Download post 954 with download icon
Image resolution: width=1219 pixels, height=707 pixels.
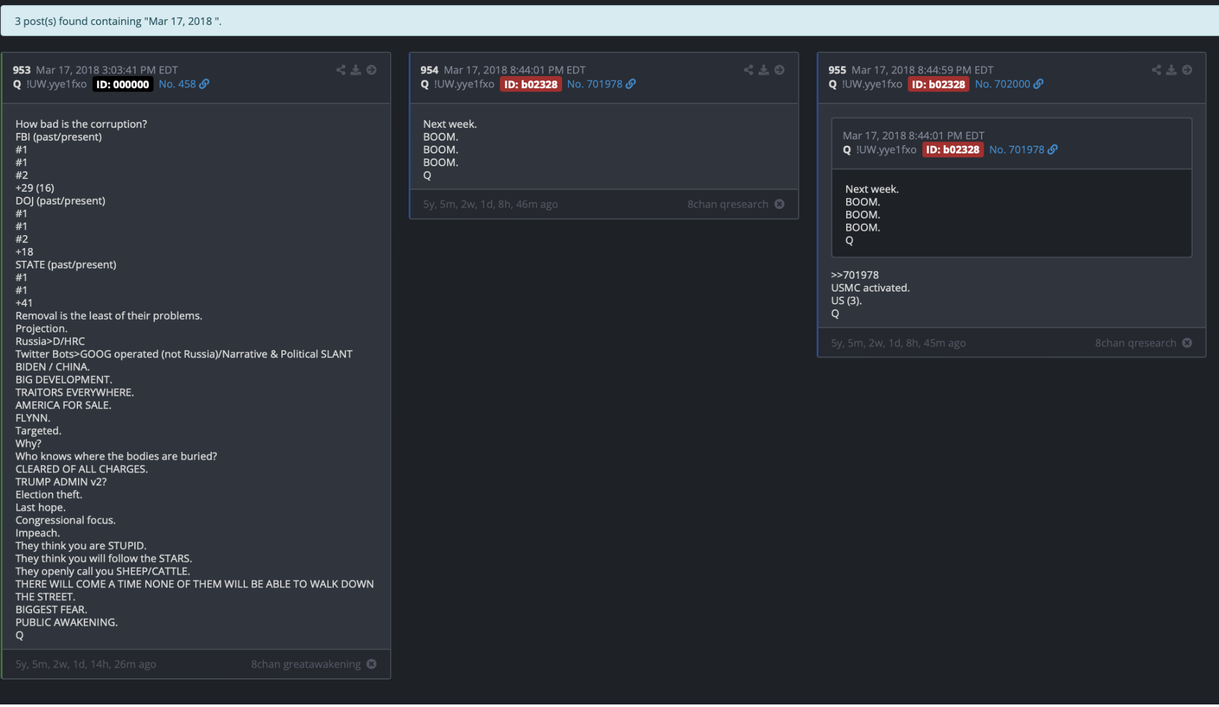tap(764, 70)
